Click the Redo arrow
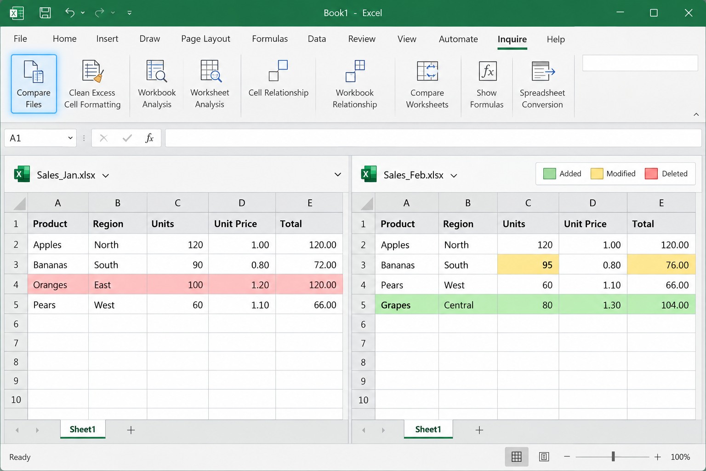 click(x=99, y=12)
